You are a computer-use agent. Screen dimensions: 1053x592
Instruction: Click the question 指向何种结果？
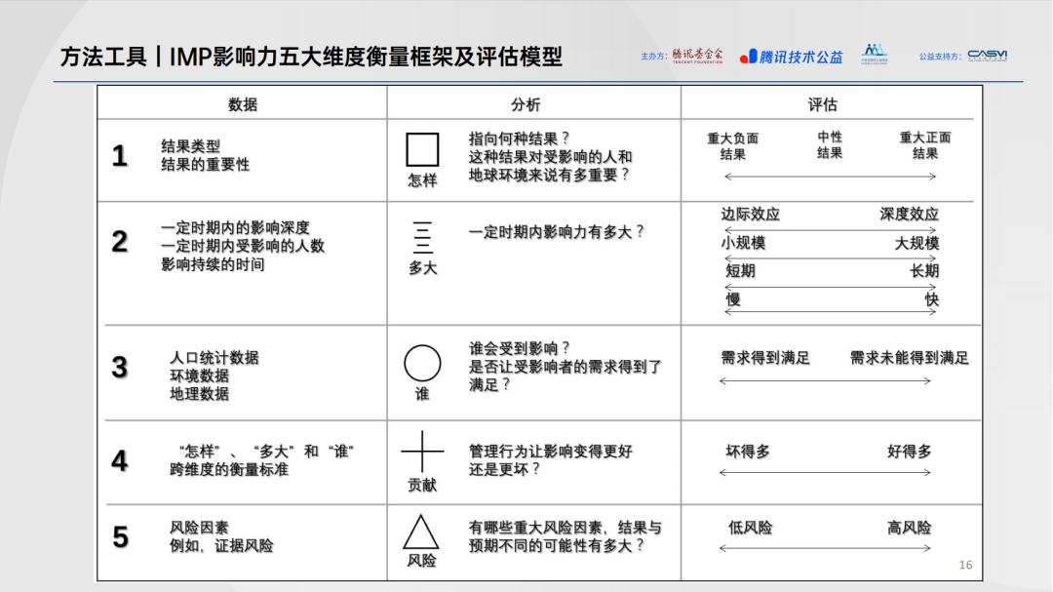pyautogui.click(x=520, y=138)
